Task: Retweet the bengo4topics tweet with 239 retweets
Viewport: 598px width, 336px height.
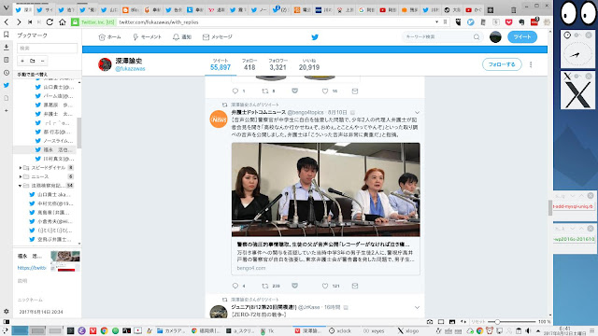Action: (x=265, y=286)
